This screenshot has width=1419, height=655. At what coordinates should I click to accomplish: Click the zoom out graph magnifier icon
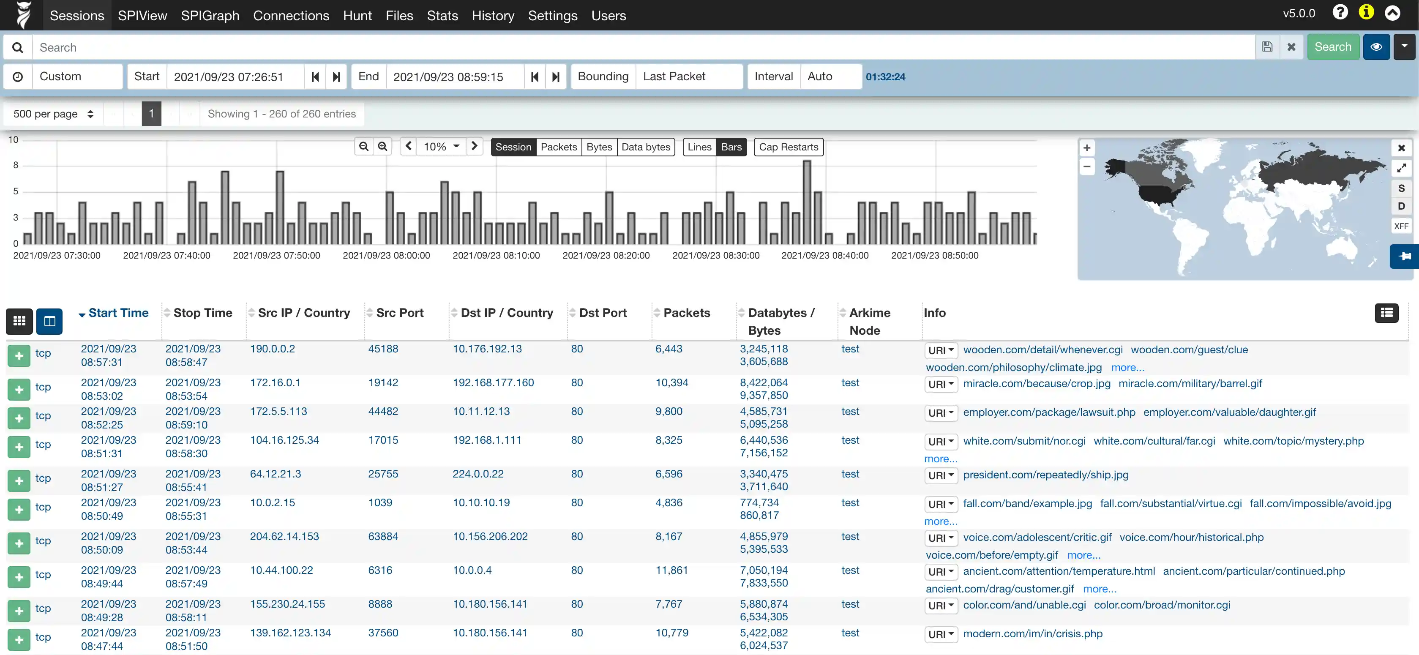coord(363,147)
